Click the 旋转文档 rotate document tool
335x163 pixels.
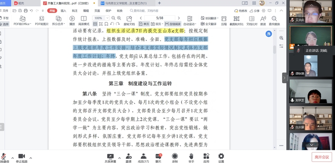coord(129,20)
